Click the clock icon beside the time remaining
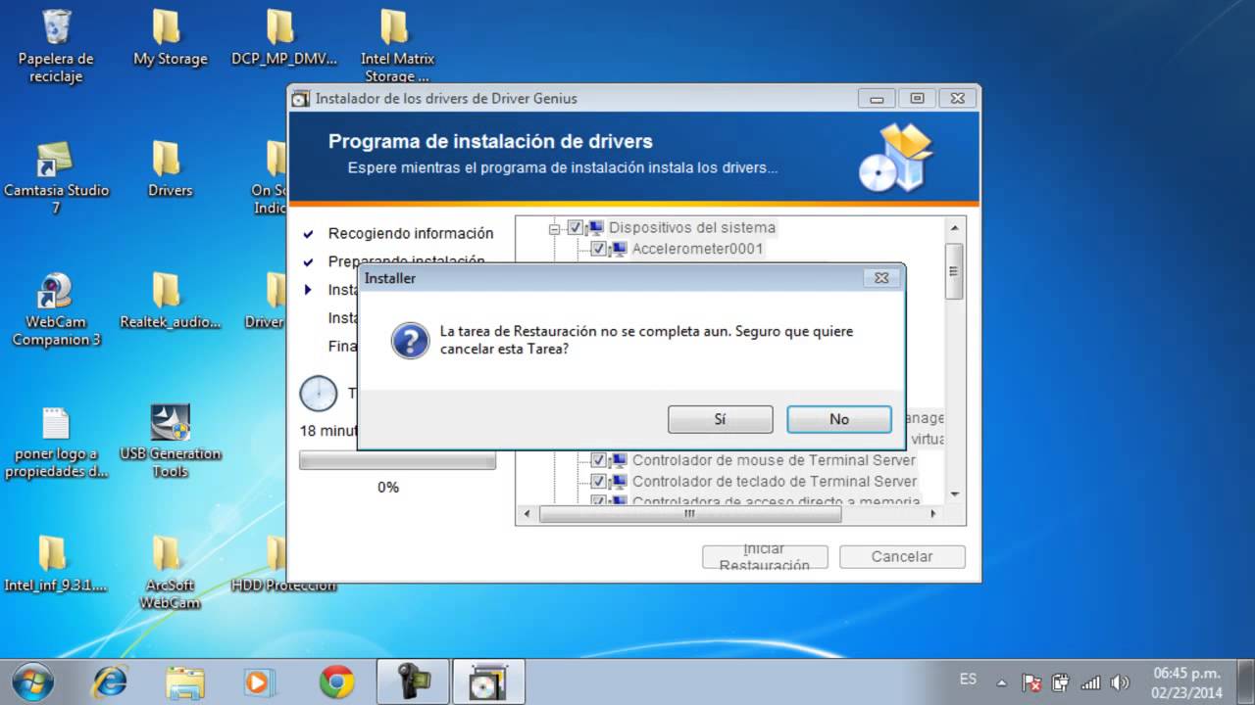The height and width of the screenshot is (705, 1255). [319, 394]
